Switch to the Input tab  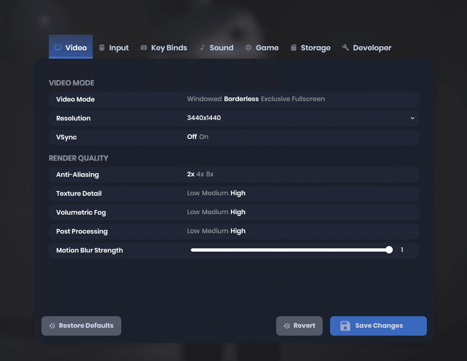point(114,48)
